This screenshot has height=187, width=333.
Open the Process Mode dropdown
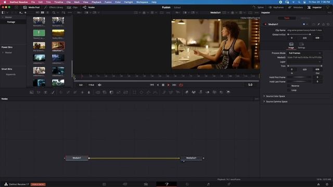[304, 53]
